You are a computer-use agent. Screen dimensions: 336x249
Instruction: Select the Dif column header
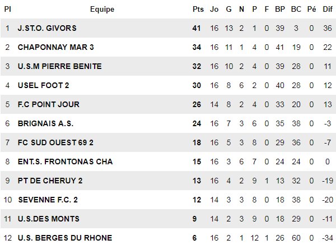(x=328, y=9)
